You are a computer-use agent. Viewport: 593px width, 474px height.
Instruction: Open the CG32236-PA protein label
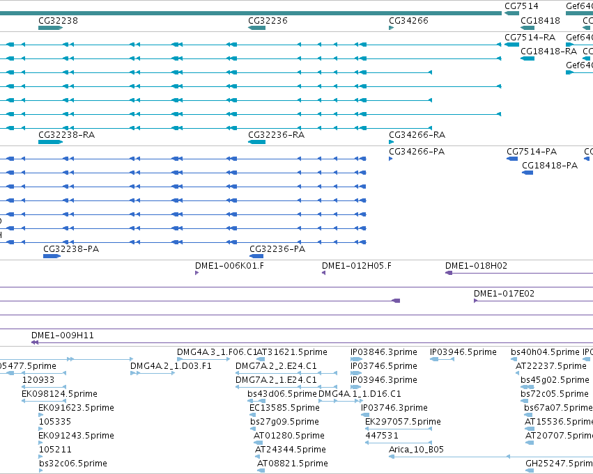(277, 249)
